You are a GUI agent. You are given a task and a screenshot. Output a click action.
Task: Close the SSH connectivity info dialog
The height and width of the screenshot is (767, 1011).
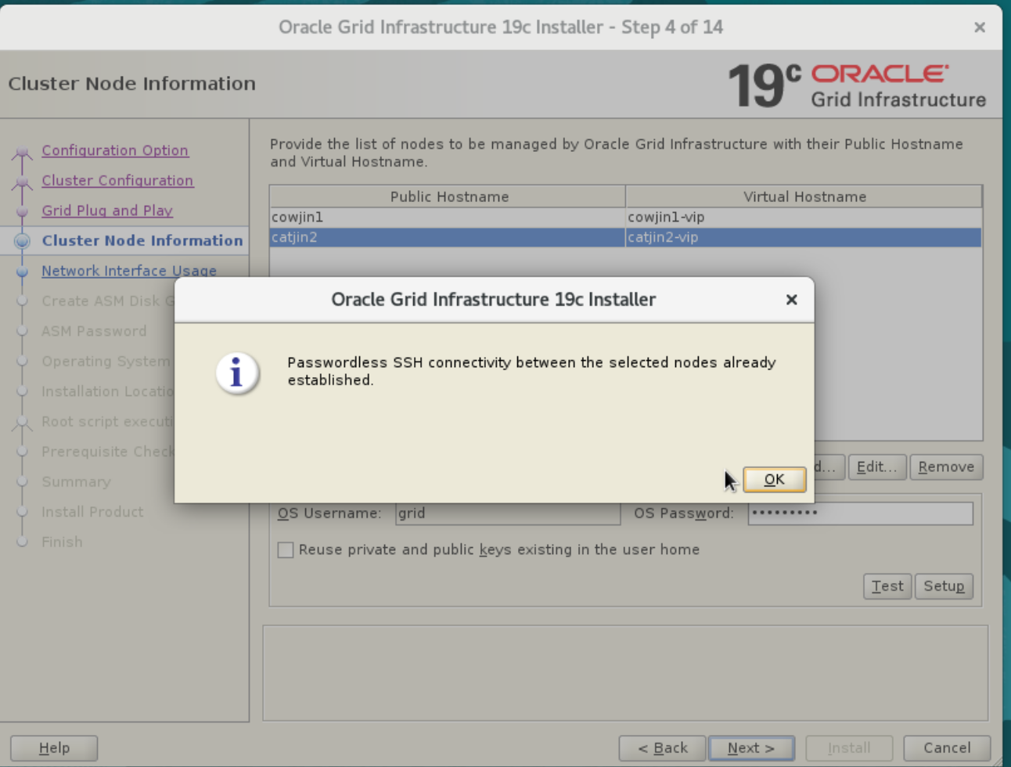click(x=791, y=300)
